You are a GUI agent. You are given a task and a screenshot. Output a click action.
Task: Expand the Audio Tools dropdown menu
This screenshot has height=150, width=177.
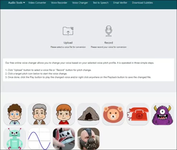tap(16, 2)
